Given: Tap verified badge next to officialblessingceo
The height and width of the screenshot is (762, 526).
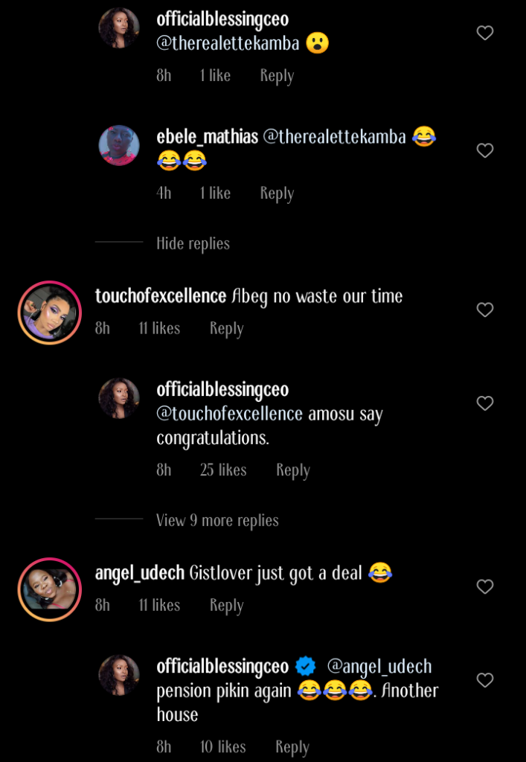Looking at the screenshot, I should click(306, 666).
